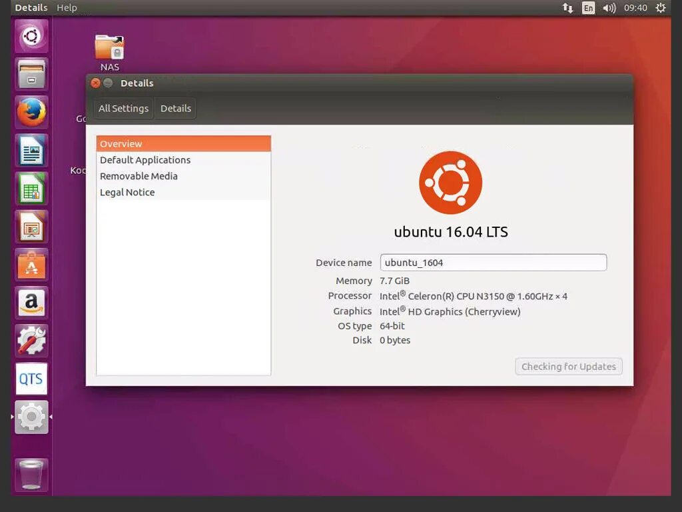Click the 'OS type' label

tap(354, 325)
